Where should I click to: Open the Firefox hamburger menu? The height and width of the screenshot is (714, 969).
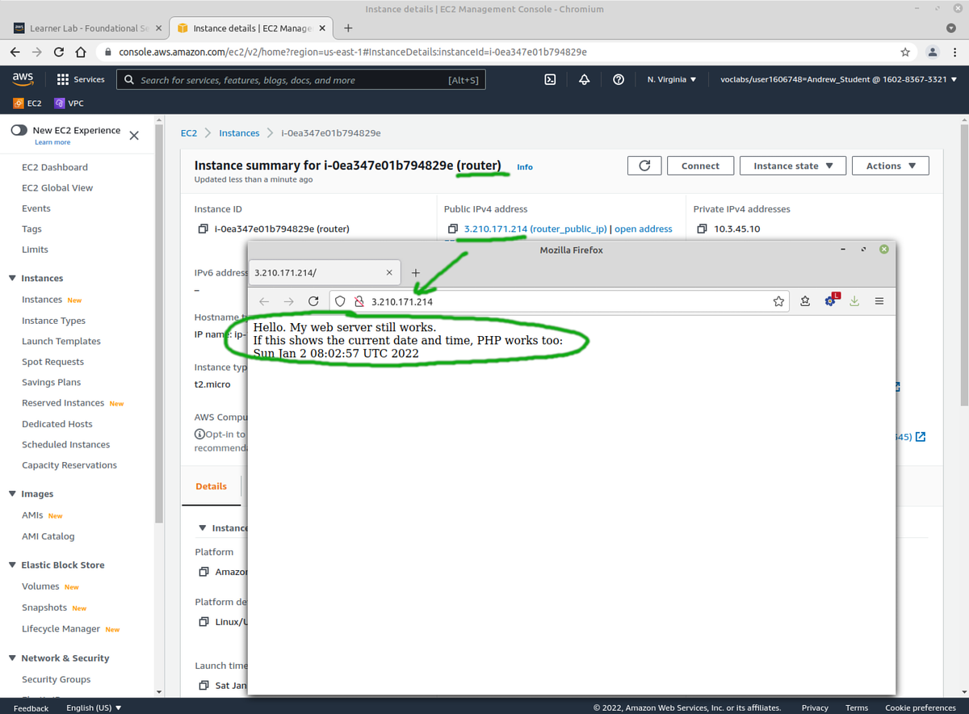[879, 301]
